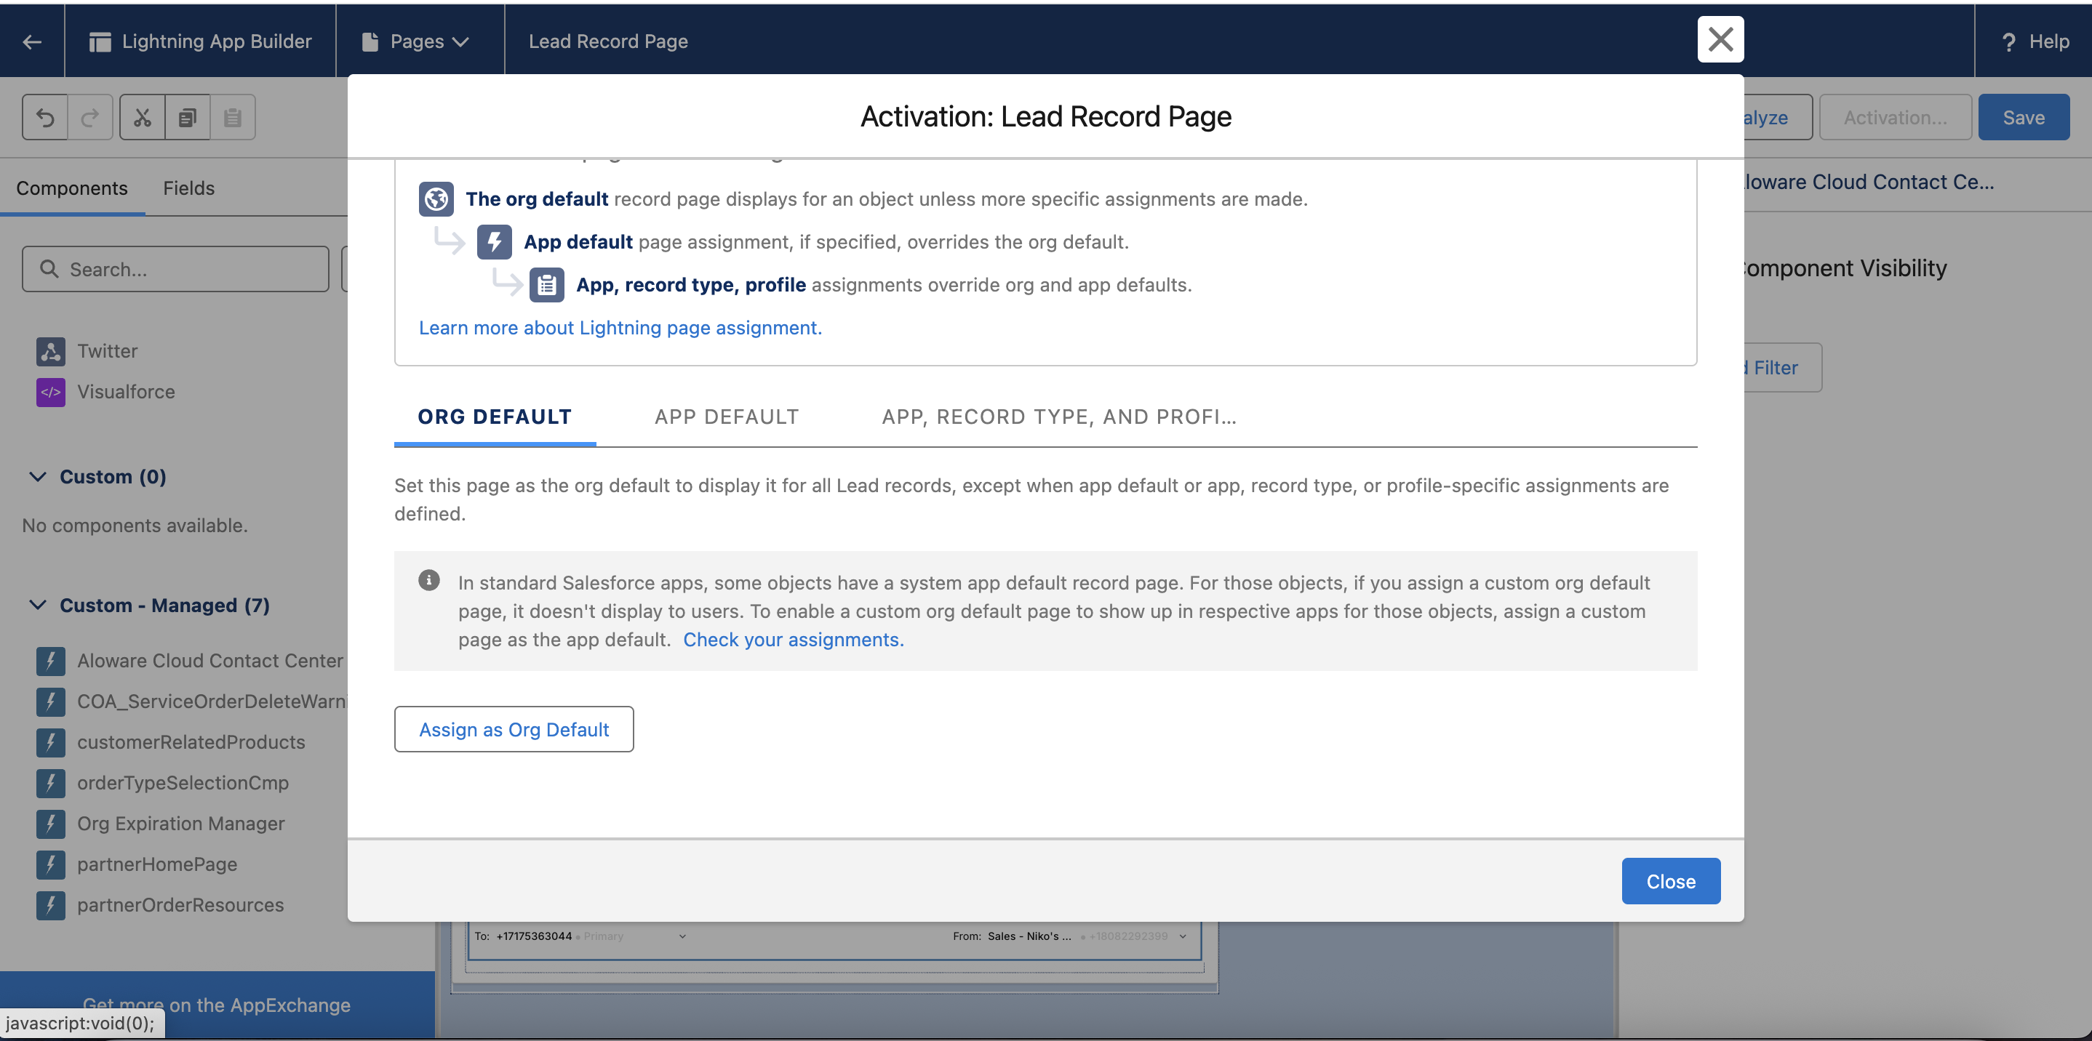Open Learn more about Lightning page assignment

tap(620, 328)
